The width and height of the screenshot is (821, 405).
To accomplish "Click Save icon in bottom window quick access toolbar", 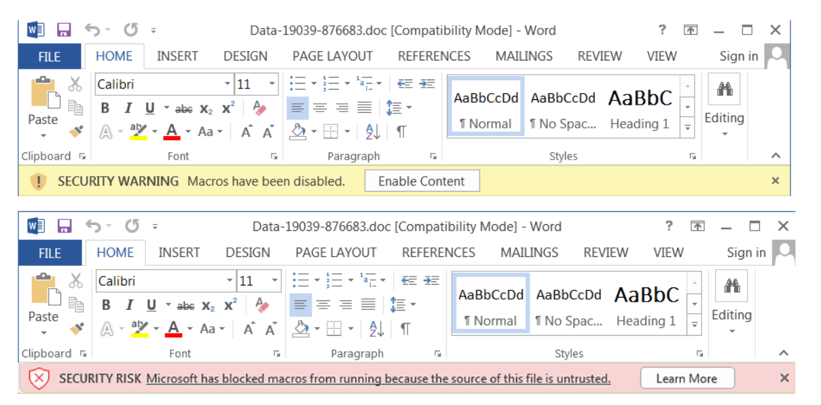I will pyautogui.click(x=65, y=226).
